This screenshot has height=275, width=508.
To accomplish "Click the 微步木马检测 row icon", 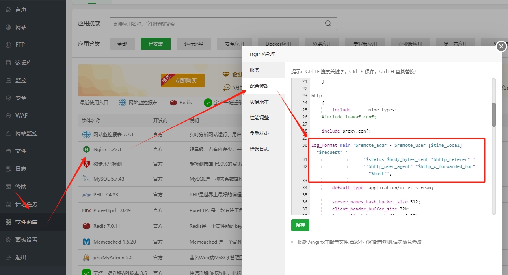I will coord(86,164).
